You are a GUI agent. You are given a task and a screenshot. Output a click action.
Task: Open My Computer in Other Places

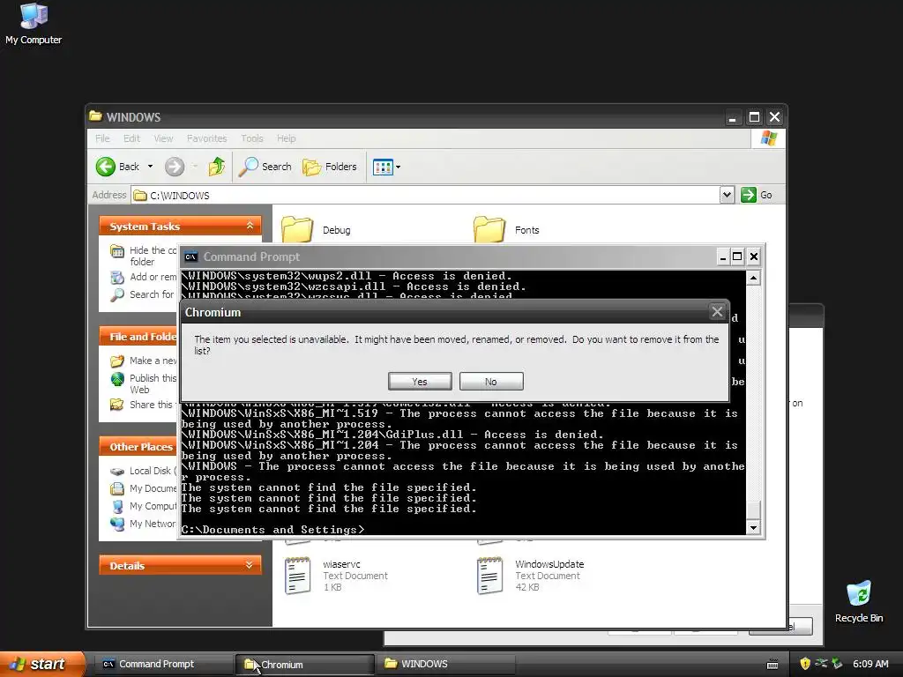pyautogui.click(x=143, y=506)
